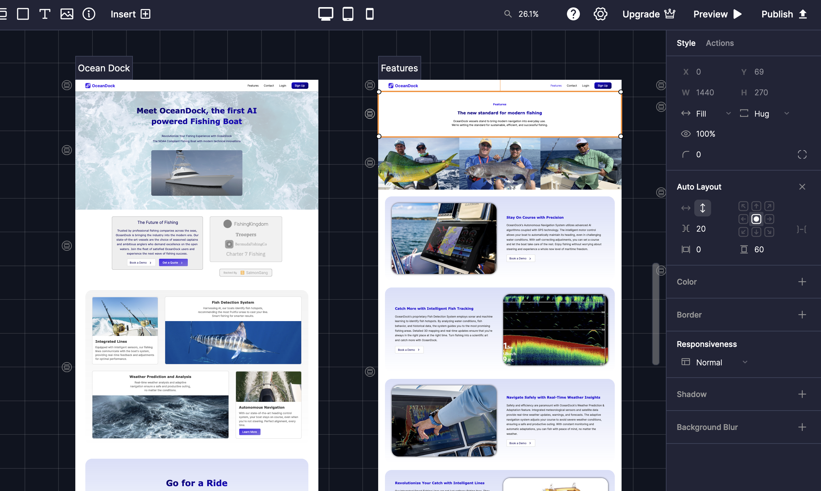
Task: Click the sonar fish tracking image
Action: point(555,330)
